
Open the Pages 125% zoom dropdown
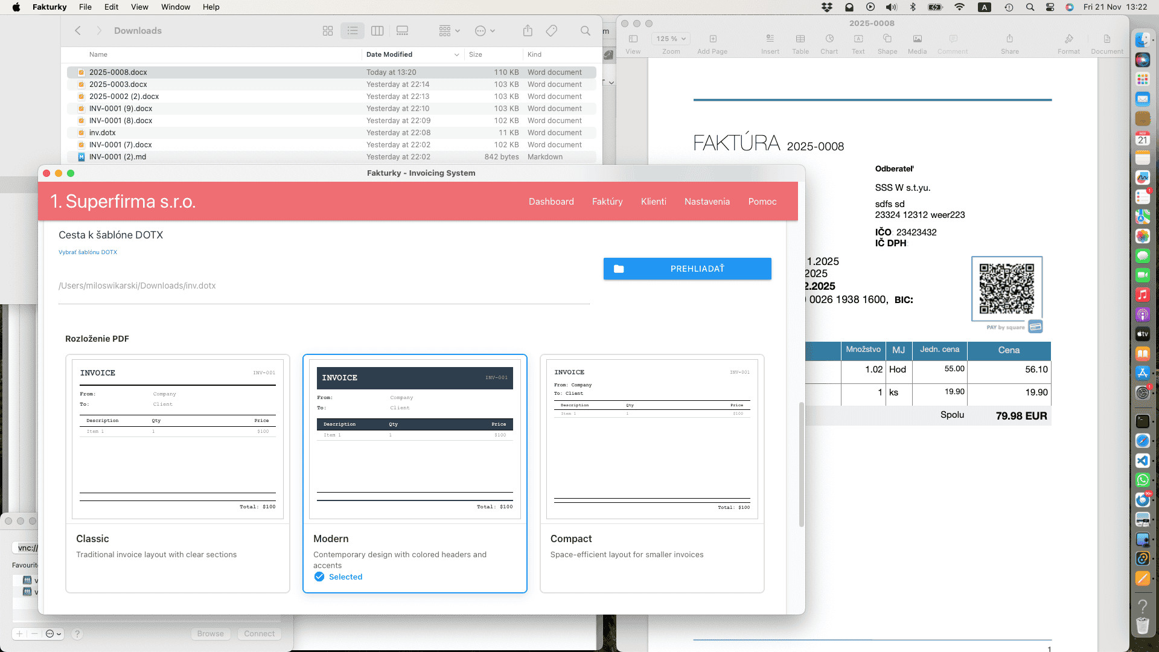tap(671, 39)
